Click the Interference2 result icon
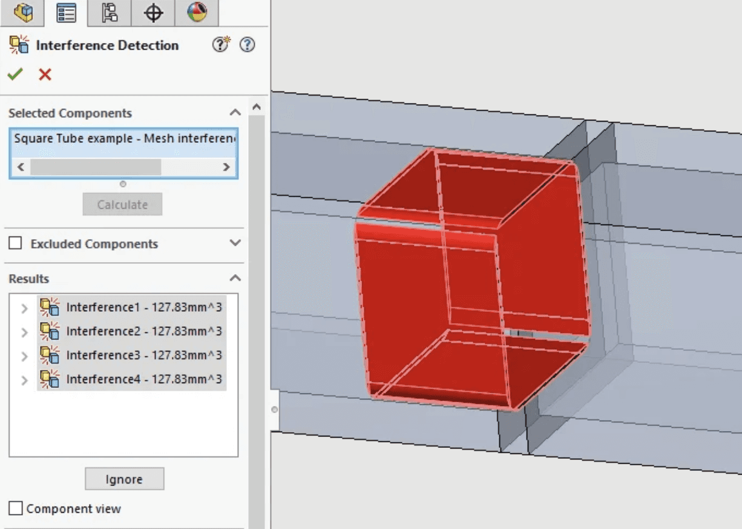 point(50,331)
